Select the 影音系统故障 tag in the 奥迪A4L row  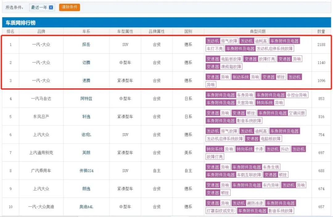click(280, 211)
